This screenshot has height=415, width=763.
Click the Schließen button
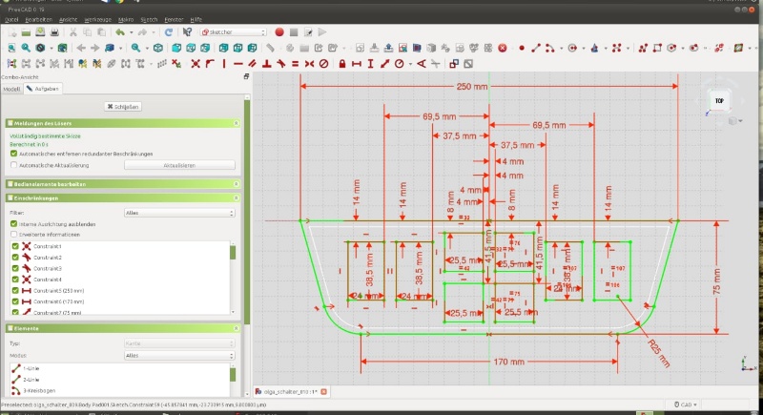[x=122, y=107]
